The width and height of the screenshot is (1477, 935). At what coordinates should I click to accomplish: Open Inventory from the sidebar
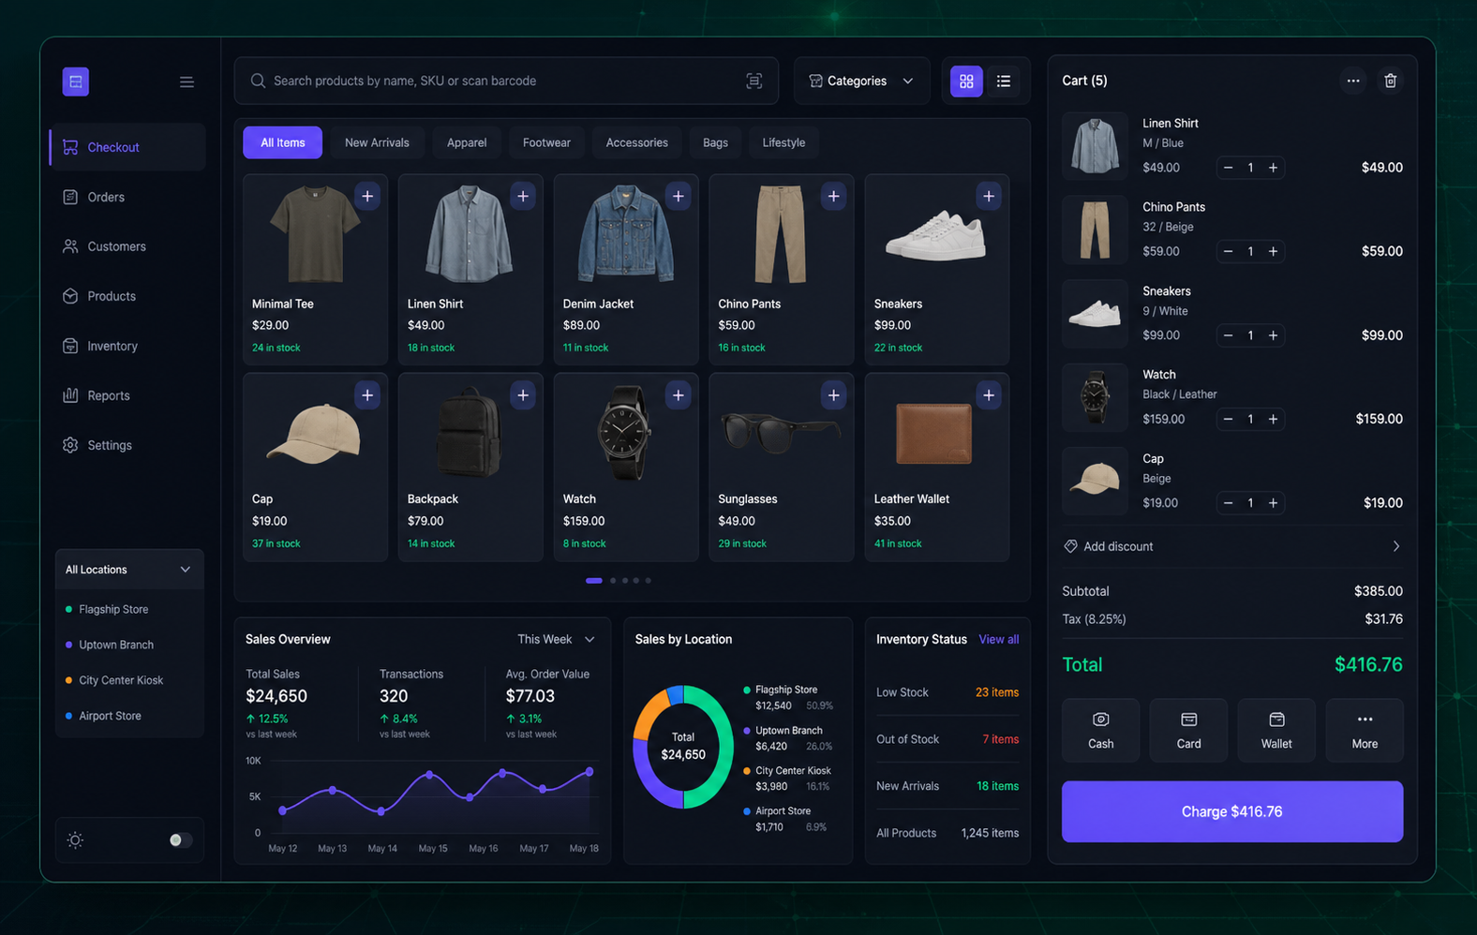coord(127,346)
